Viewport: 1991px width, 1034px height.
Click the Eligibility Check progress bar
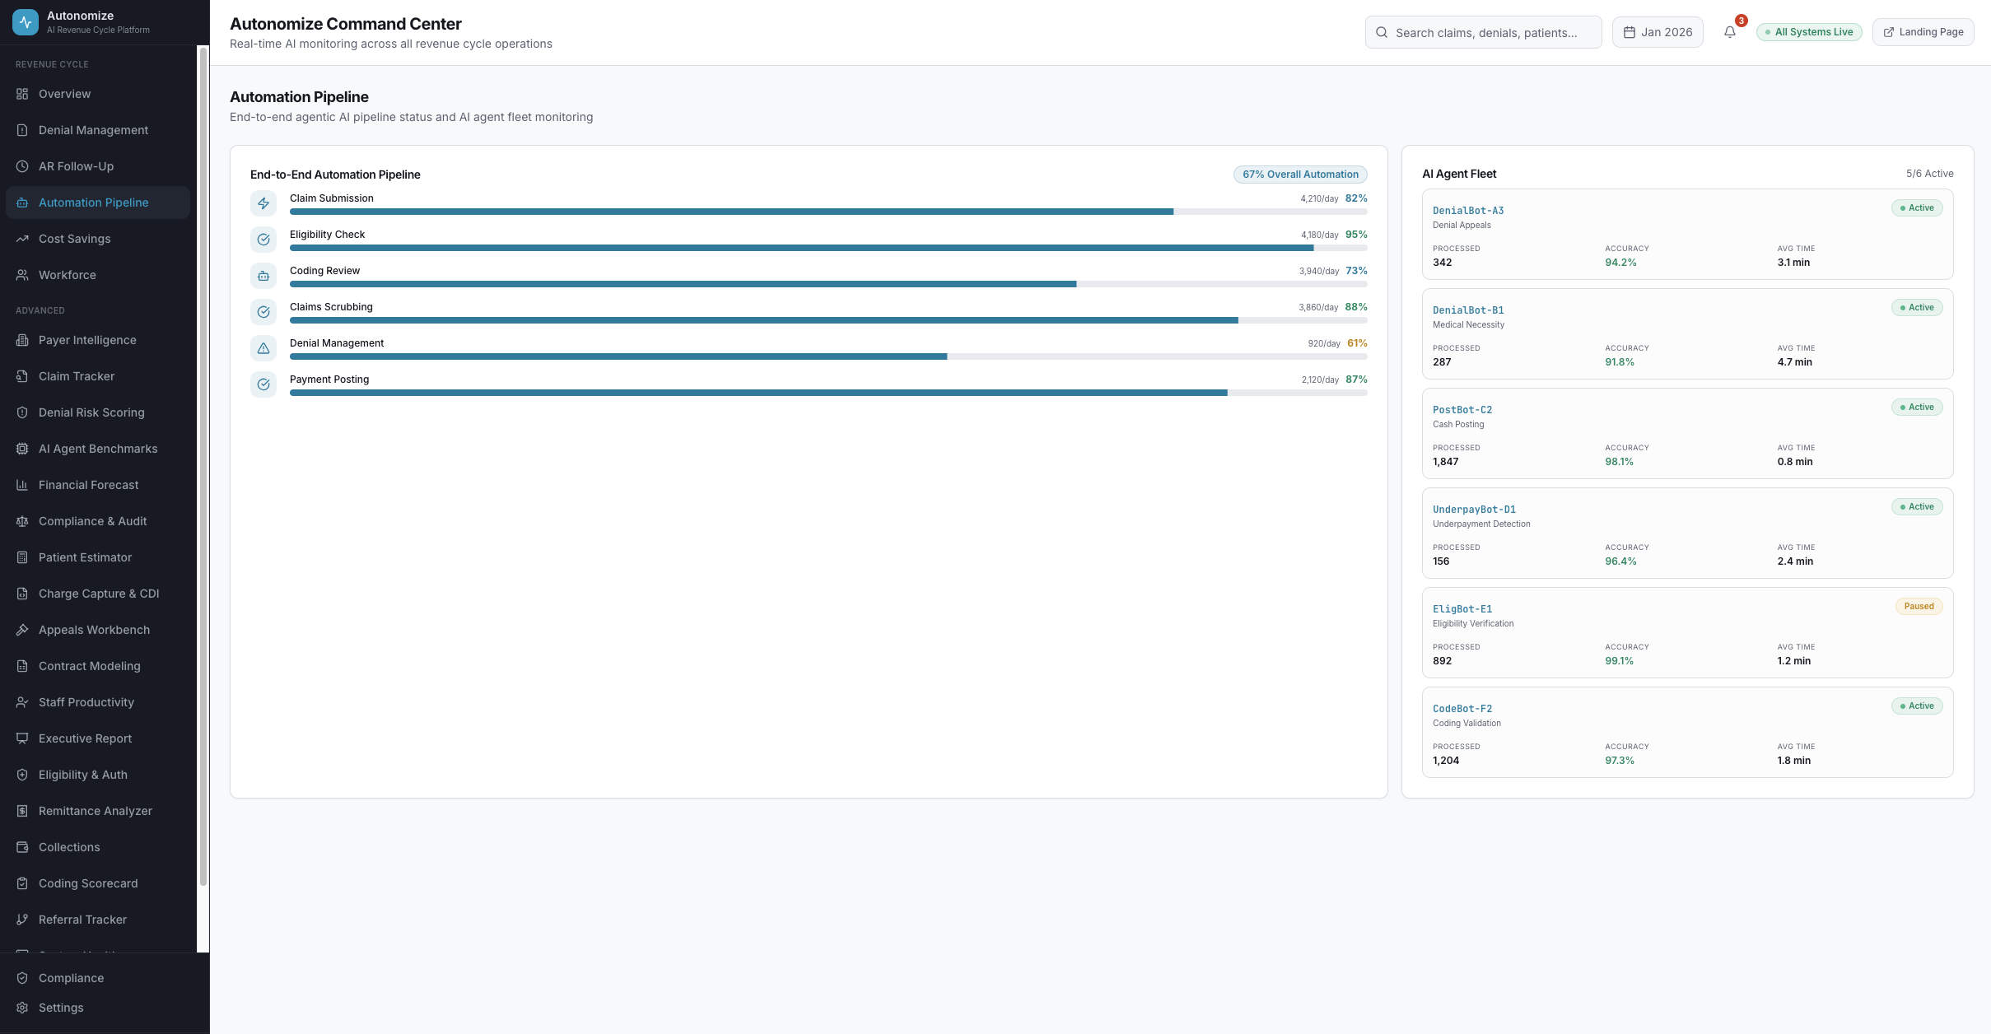click(x=803, y=248)
